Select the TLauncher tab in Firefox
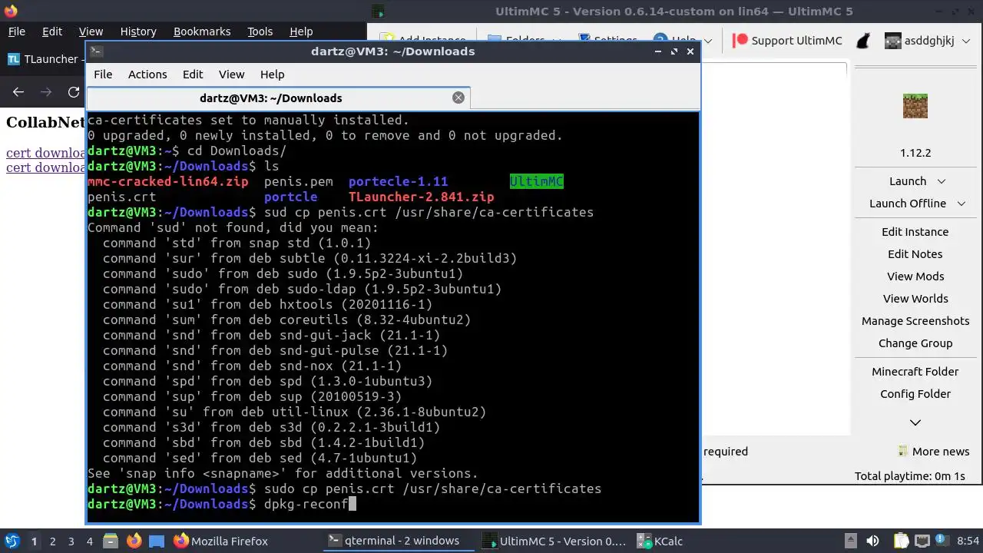The width and height of the screenshot is (983, 553). pos(43,59)
